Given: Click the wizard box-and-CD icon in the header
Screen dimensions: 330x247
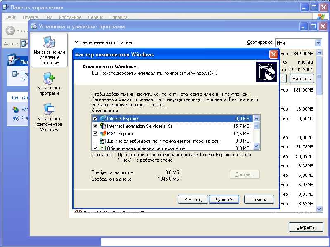Looking at the screenshot, I should 266,72.
